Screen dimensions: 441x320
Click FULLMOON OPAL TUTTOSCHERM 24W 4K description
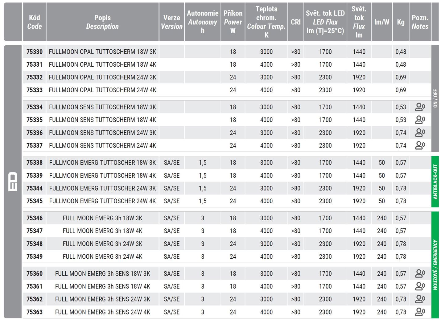coord(103,90)
